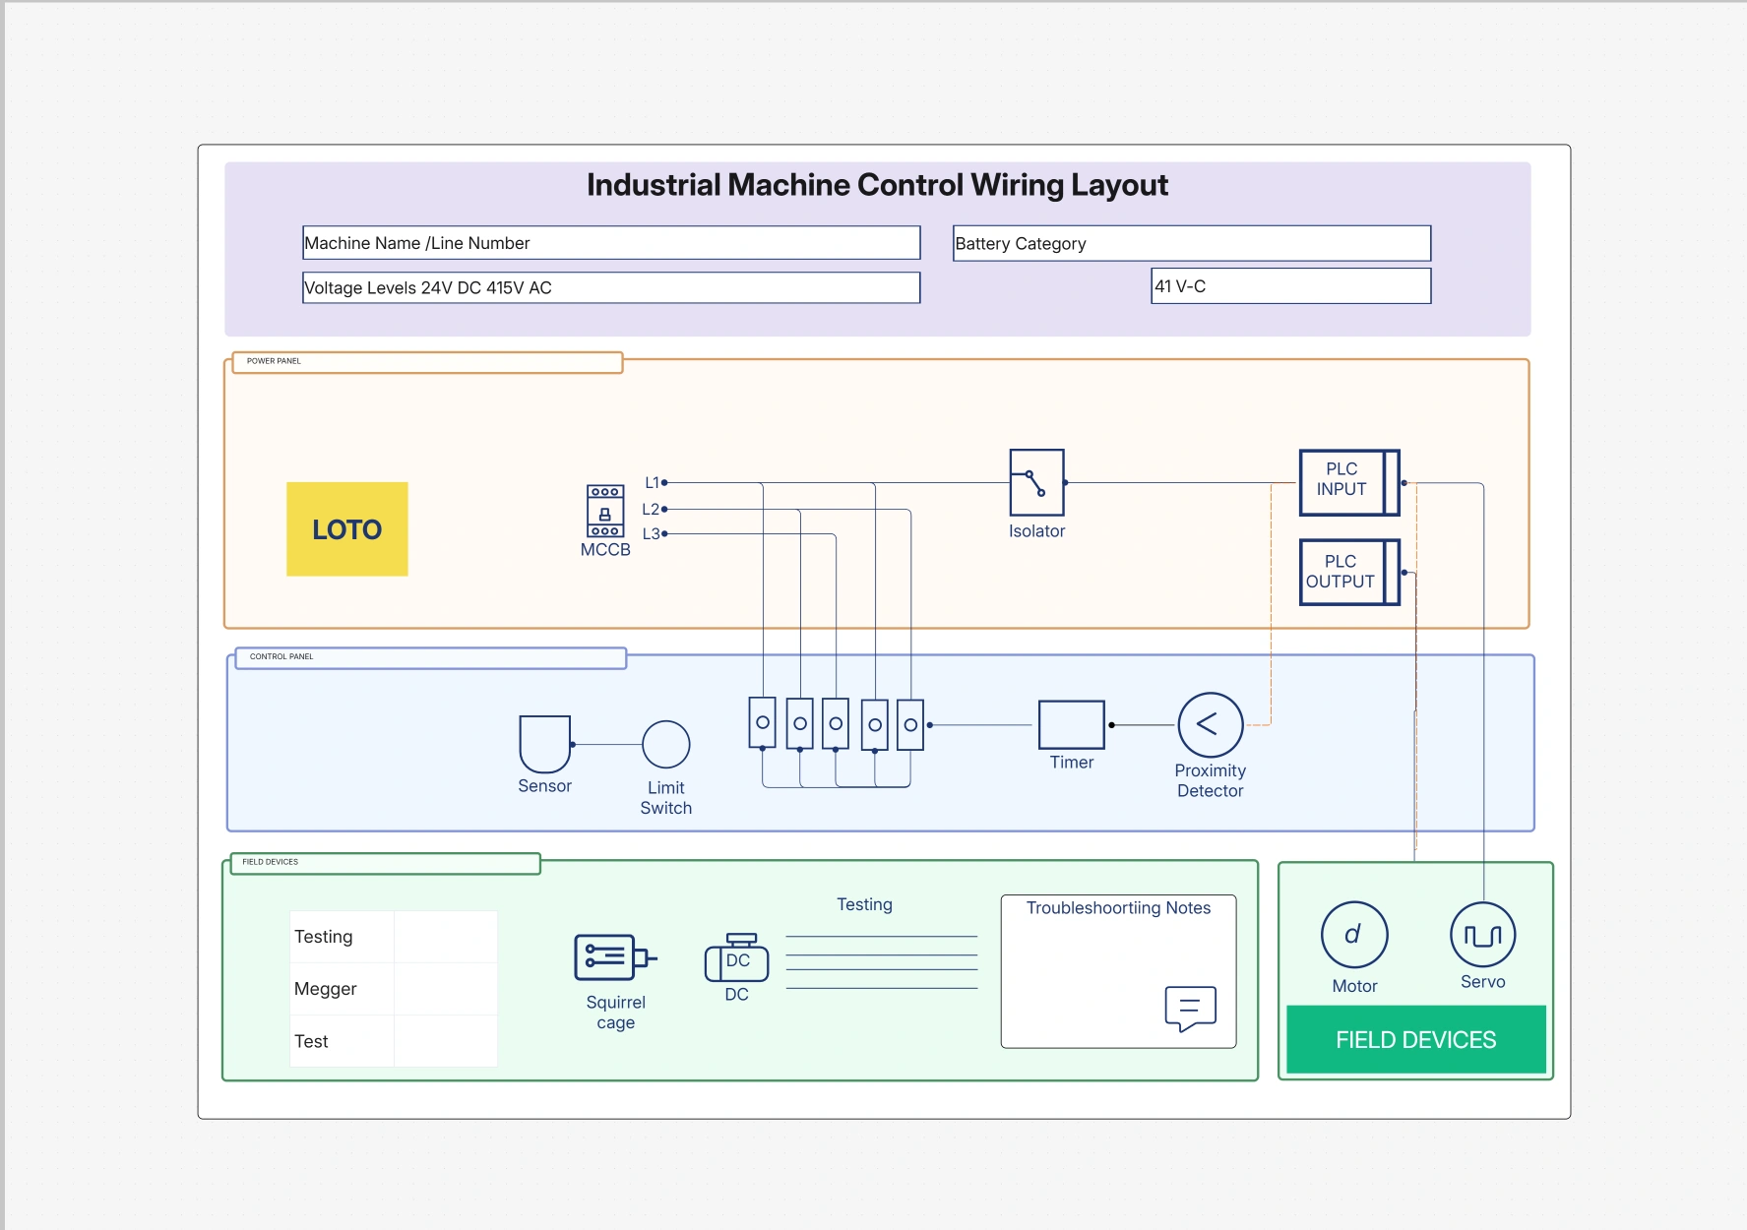Select the CONTROL PANEL frame label
The image size is (1747, 1230).
click(x=430, y=657)
